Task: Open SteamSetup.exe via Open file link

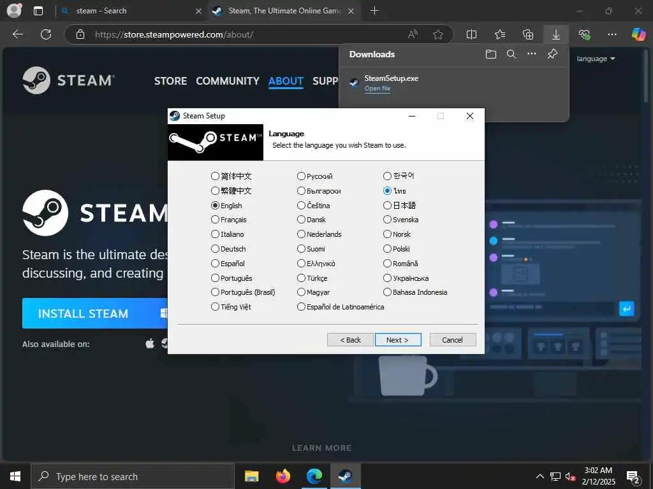Action: point(378,88)
